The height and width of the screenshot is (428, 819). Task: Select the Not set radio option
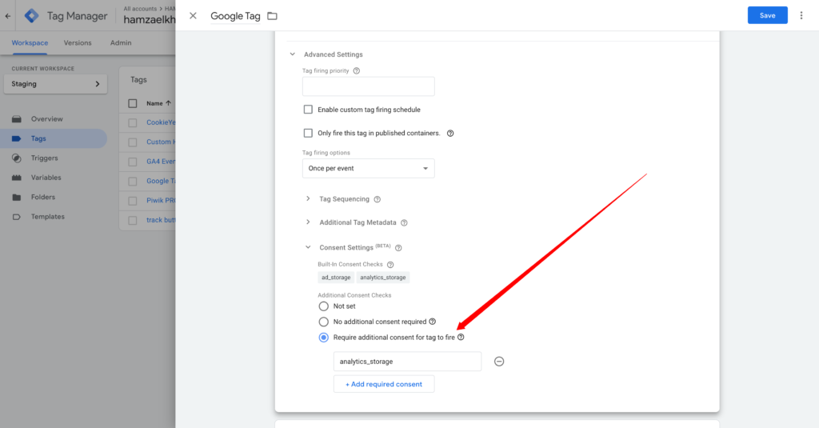click(x=323, y=306)
